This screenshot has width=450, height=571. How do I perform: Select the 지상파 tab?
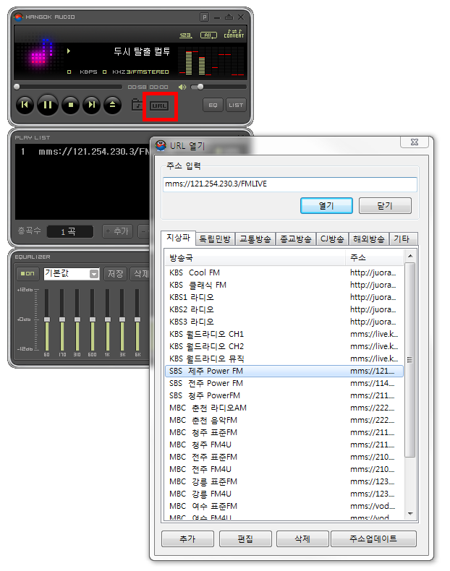tap(179, 239)
